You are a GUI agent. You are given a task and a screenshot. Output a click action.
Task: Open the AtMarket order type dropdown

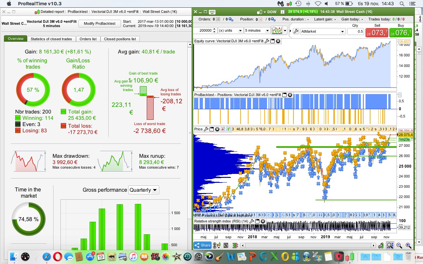point(323,31)
